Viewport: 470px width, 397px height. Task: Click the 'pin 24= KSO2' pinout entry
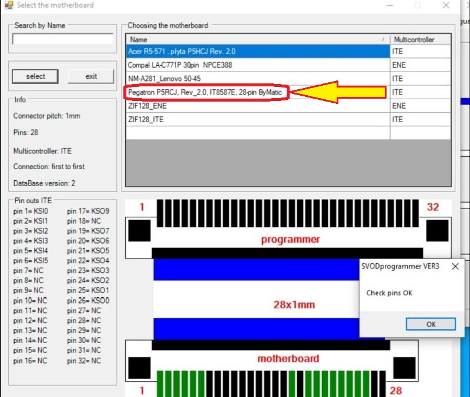88,281
